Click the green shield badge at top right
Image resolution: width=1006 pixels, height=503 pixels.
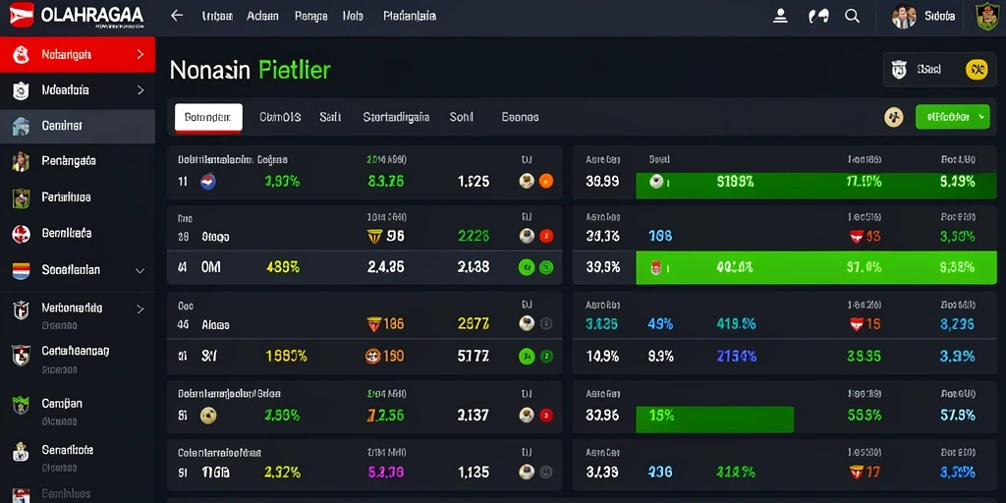[986, 16]
